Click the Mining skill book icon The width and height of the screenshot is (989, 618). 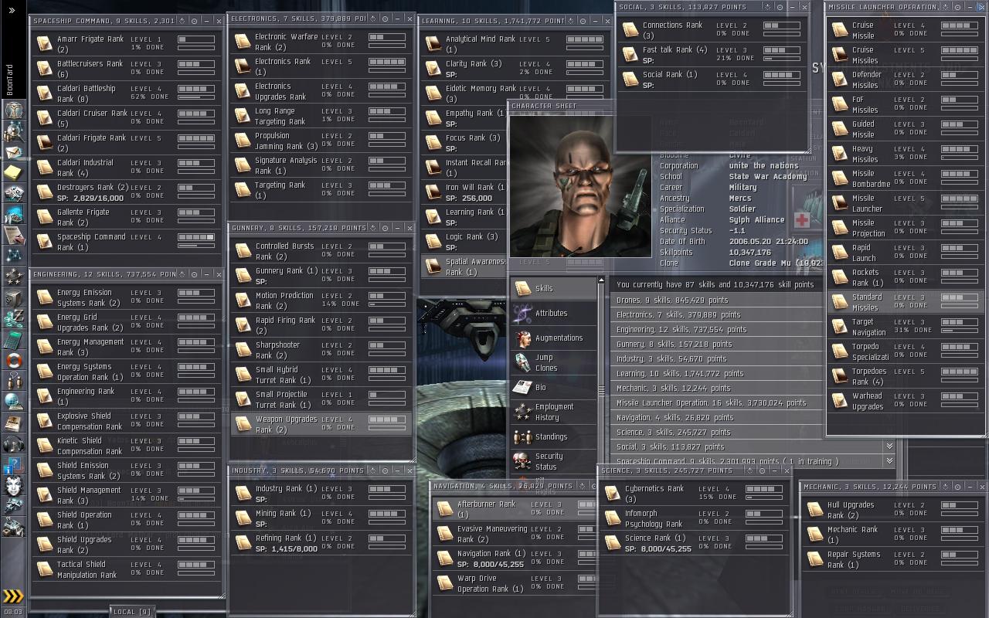click(243, 518)
